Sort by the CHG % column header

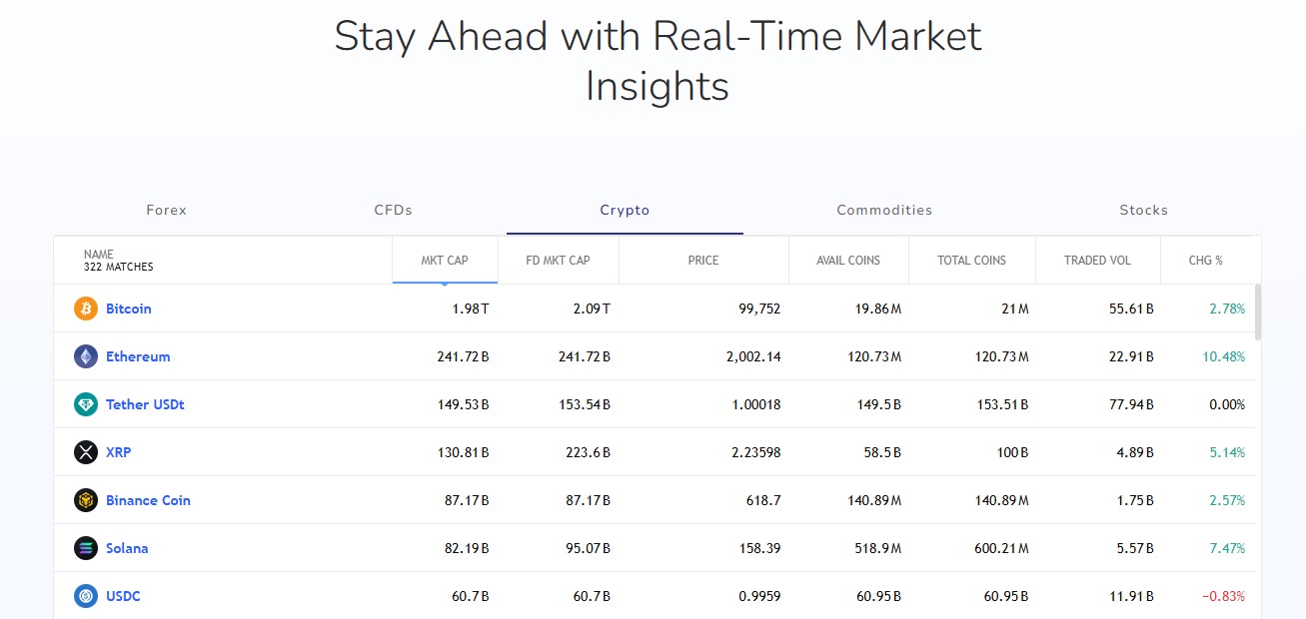click(1206, 261)
